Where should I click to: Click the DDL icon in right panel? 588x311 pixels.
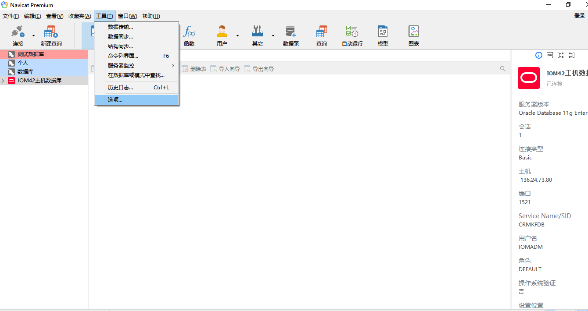(550, 55)
